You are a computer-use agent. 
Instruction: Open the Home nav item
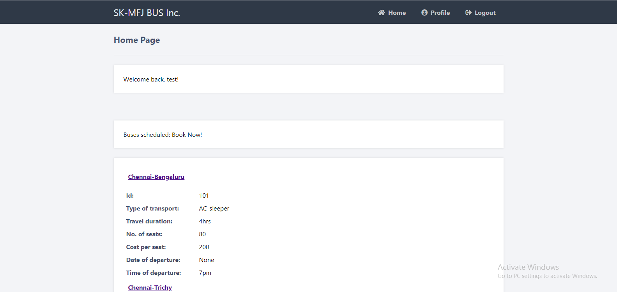click(392, 12)
